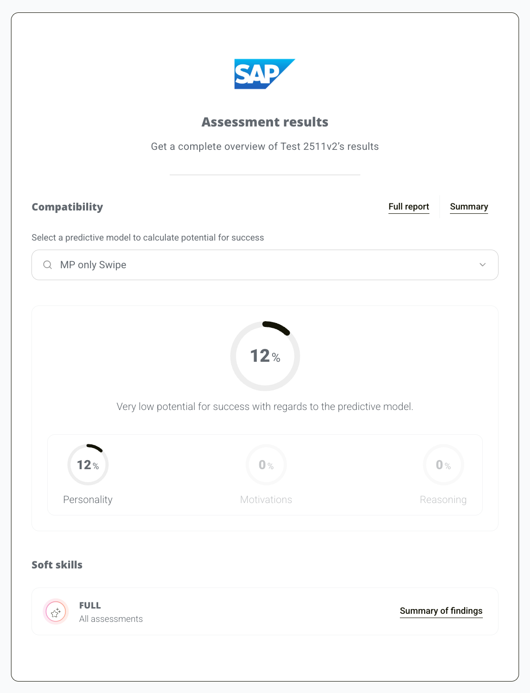
Task: Click the FULL soft skills title
Action: [x=90, y=605]
